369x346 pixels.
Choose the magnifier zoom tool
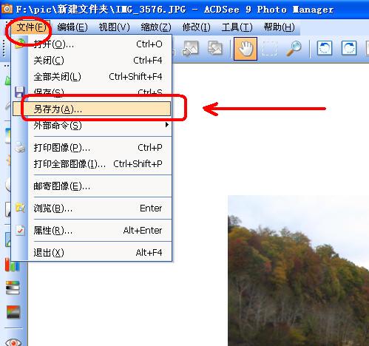coord(294,48)
